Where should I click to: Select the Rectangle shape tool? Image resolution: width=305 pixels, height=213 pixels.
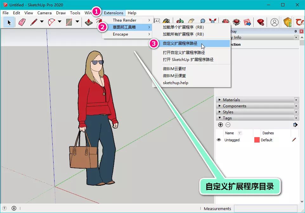click(x=69, y=22)
